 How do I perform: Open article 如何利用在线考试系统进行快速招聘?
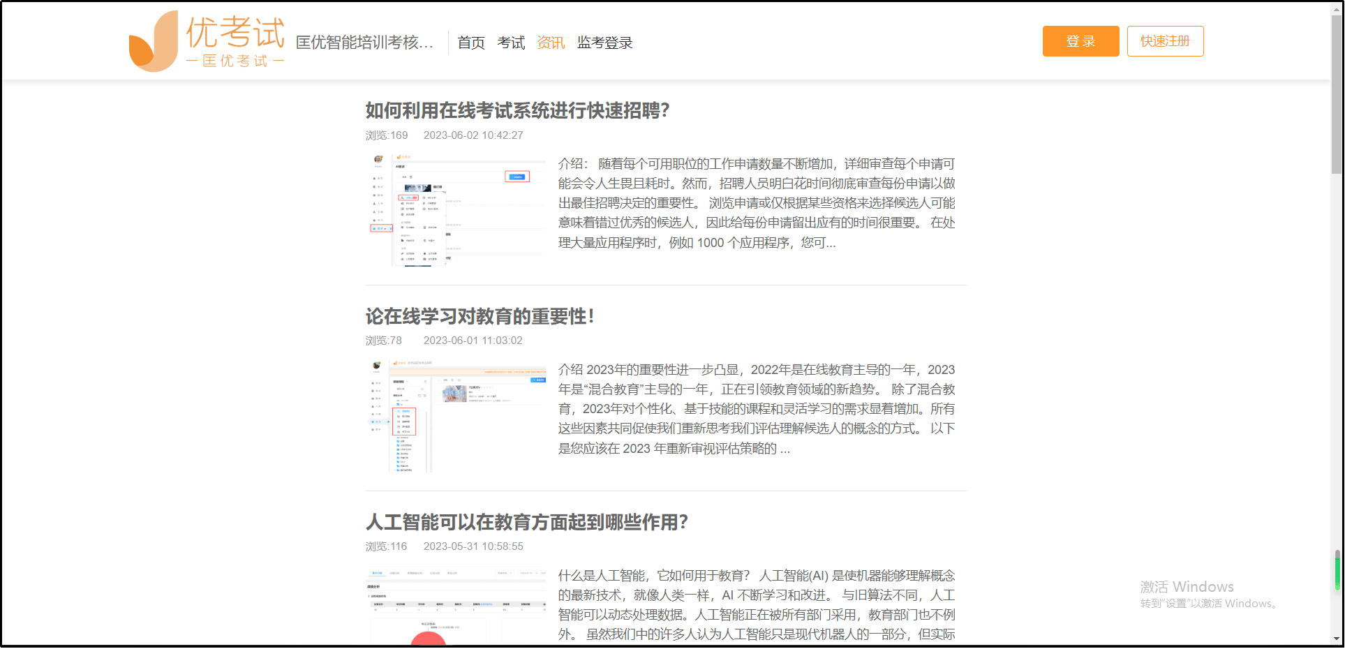pyautogui.click(x=517, y=110)
